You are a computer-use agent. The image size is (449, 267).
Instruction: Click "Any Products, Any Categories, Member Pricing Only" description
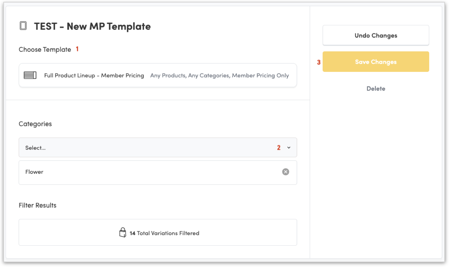tap(219, 76)
